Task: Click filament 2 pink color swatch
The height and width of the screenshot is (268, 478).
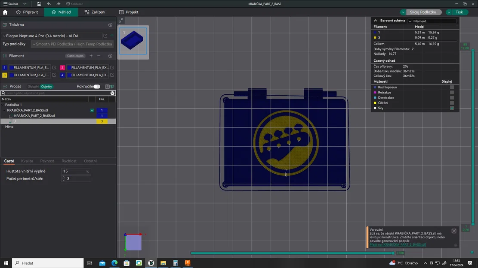Action: click(62, 67)
